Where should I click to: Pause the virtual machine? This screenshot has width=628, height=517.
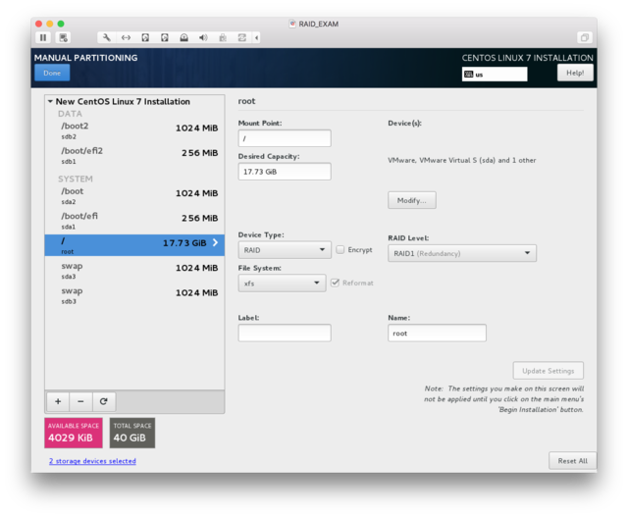tap(43, 37)
